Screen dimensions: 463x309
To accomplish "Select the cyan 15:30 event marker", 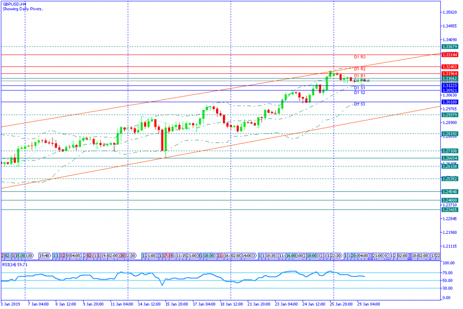I will click(x=20, y=256).
